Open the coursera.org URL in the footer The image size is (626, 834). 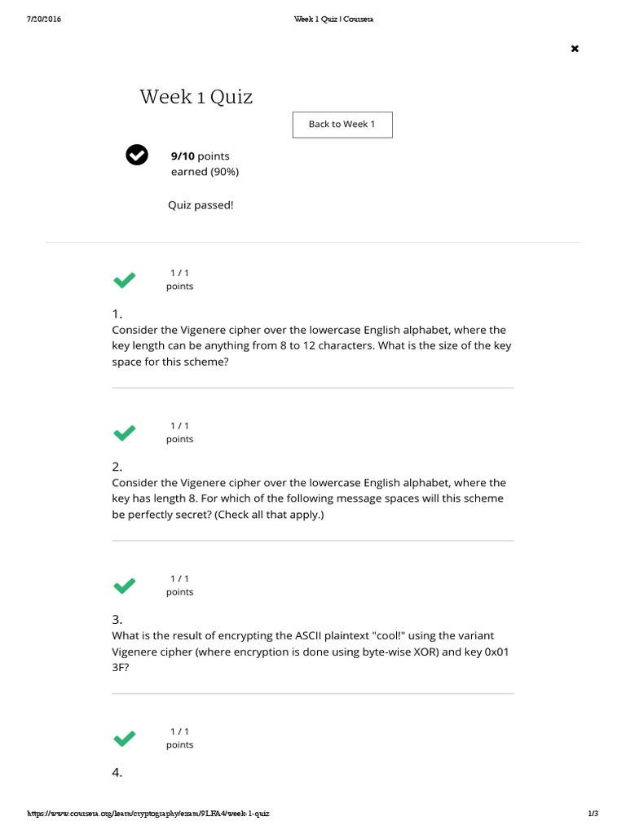(x=148, y=814)
